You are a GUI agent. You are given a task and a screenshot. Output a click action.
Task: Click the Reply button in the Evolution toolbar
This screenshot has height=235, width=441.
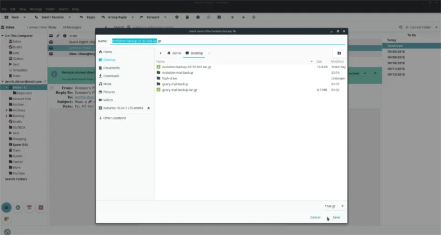87,17
